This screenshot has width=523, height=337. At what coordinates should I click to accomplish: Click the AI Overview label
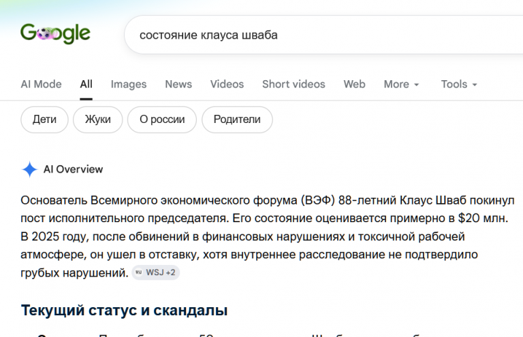73,169
